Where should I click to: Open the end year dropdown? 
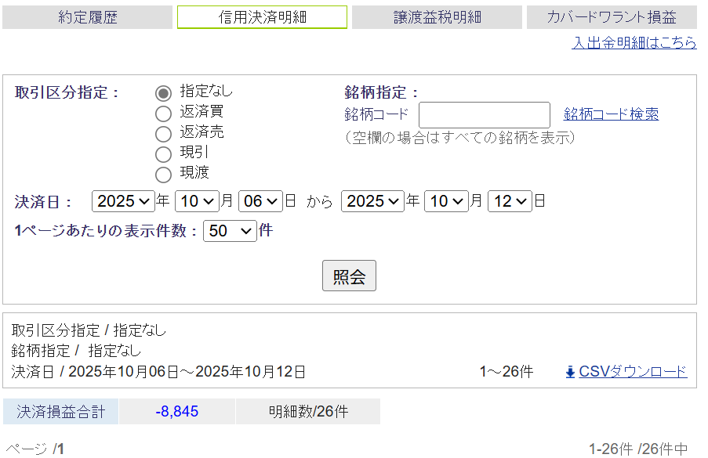pyautogui.click(x=372, y=201)
